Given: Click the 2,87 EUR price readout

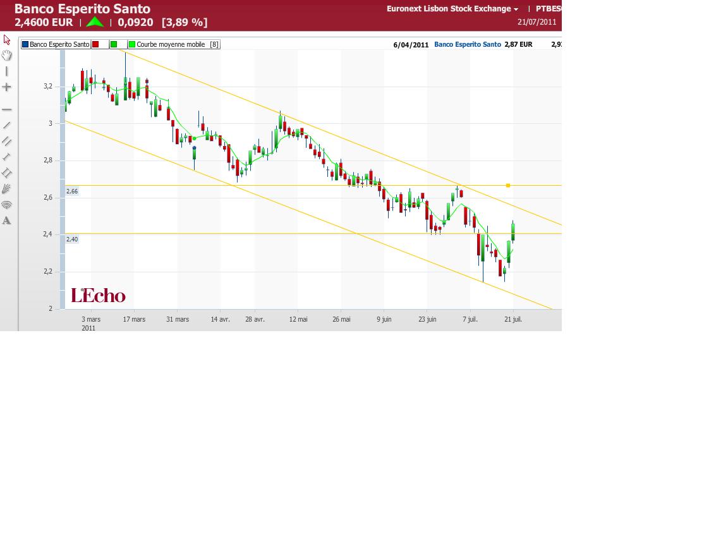Looking at the screenshot, I should (519, 45).
